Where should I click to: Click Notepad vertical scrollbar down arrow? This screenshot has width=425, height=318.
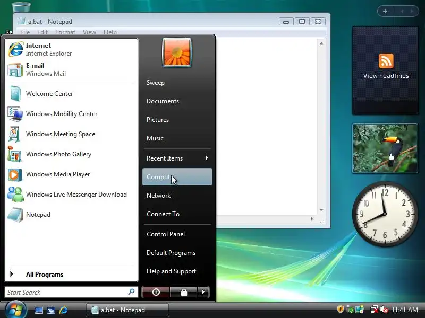(321, 210)
